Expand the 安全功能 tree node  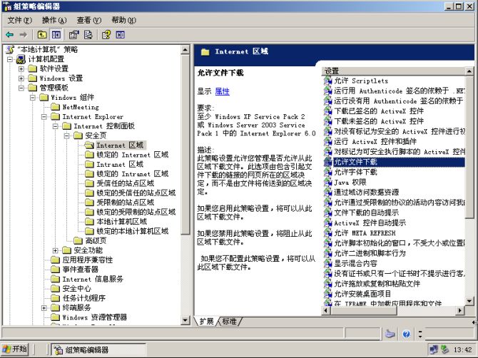(x=56, y=250)
